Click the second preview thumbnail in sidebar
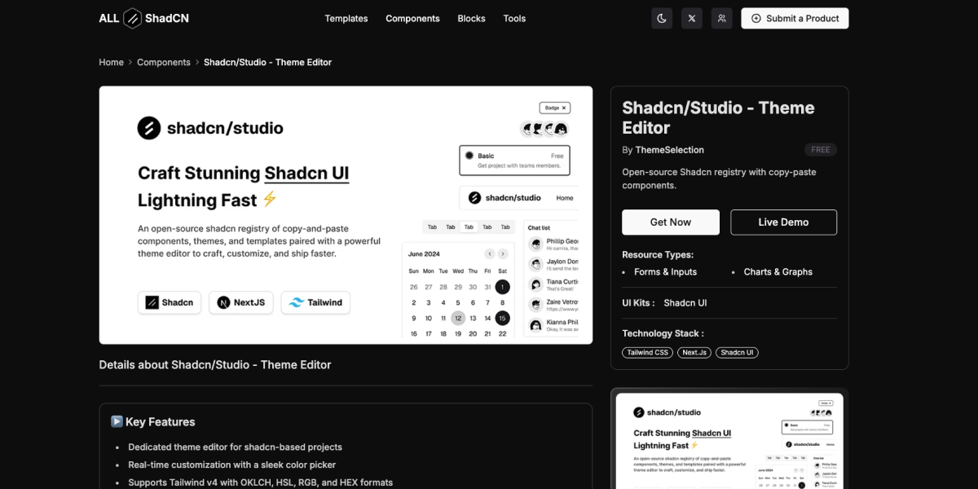This screenshot has height=489, width=978. pyautogui.click(x=729, y=441)
